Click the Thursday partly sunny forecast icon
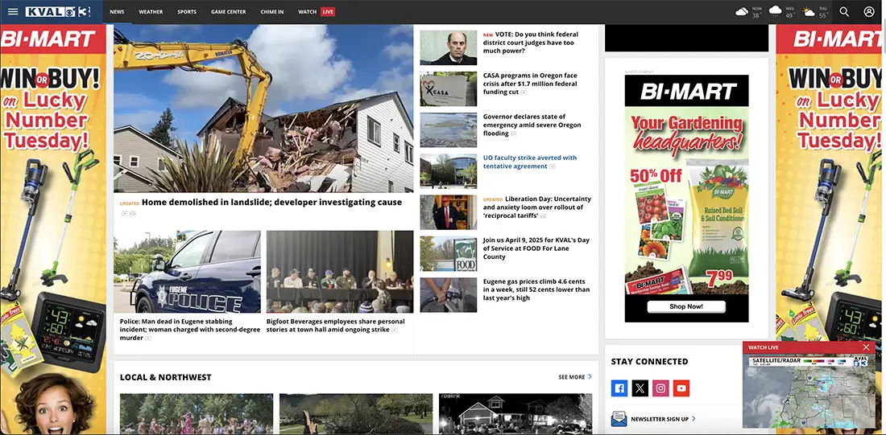 coord(809,12)
